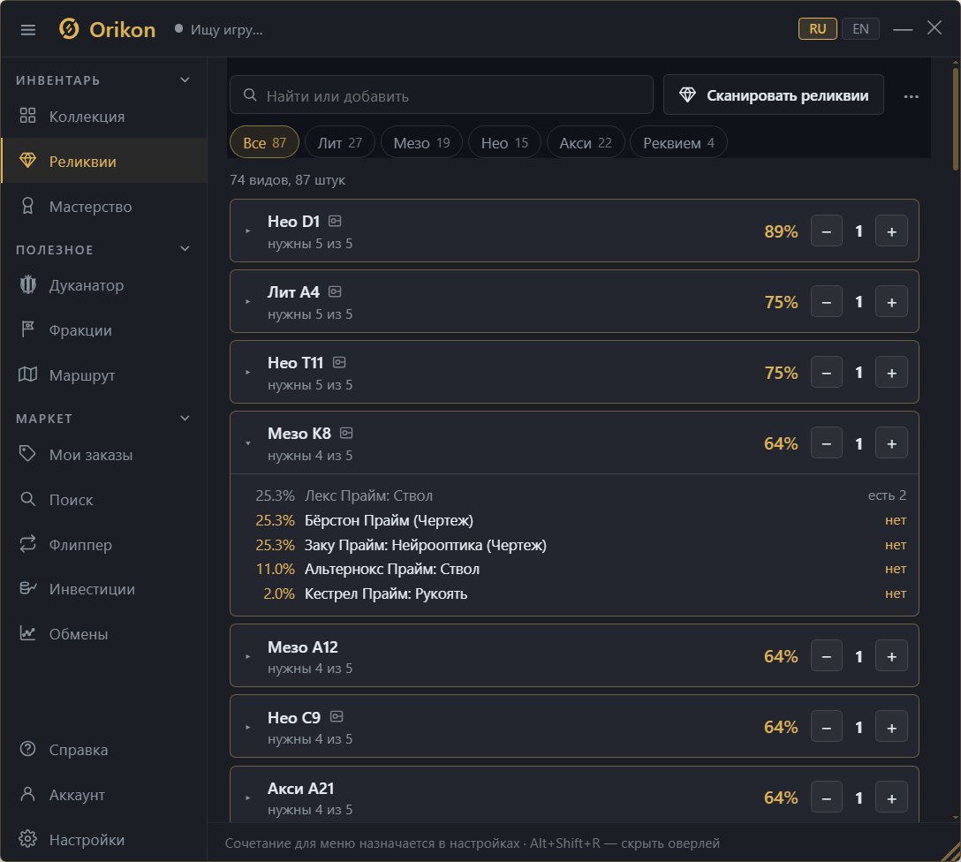Screen dimensions: 961x862
Task: Open Справка help page
Action: [104, 749]
